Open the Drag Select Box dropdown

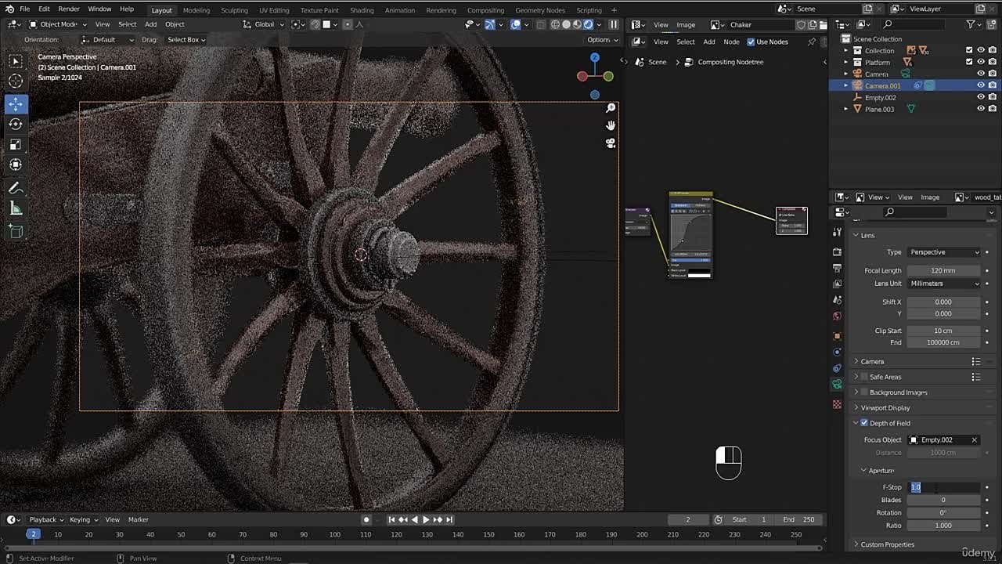click(185, 39)
